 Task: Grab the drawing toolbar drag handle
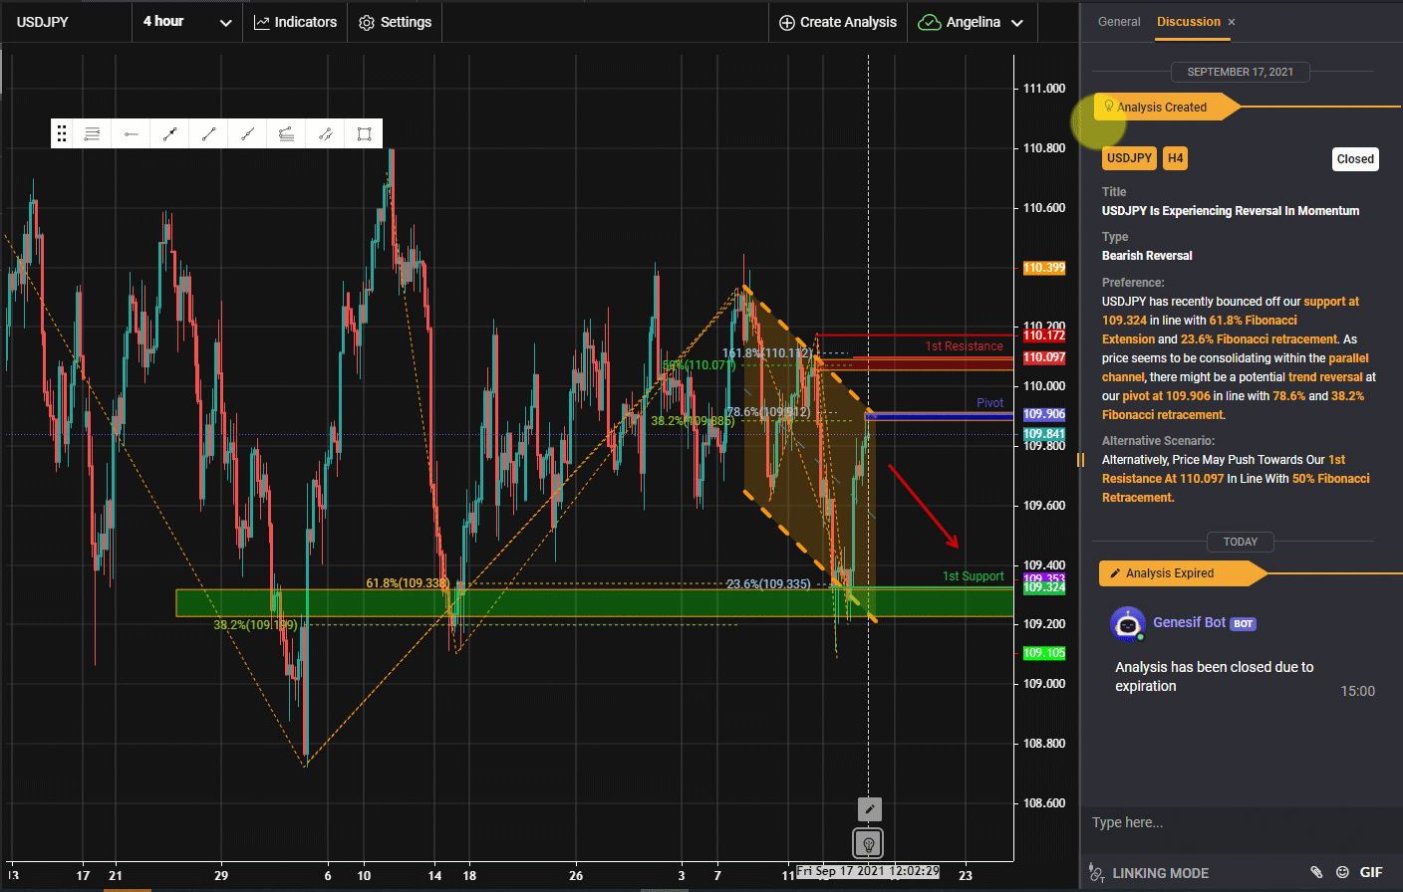pos(62,133)
